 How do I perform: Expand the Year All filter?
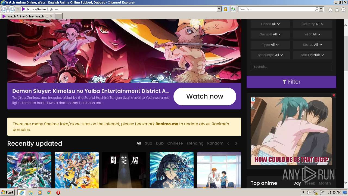pos(312,34)
